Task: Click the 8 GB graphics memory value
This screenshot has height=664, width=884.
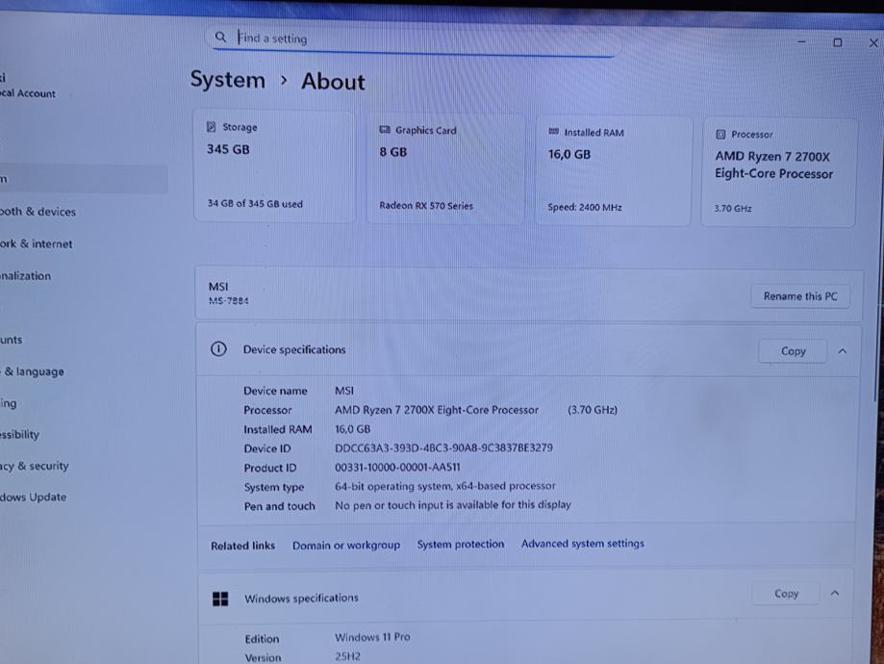Action: coord(393,152)
